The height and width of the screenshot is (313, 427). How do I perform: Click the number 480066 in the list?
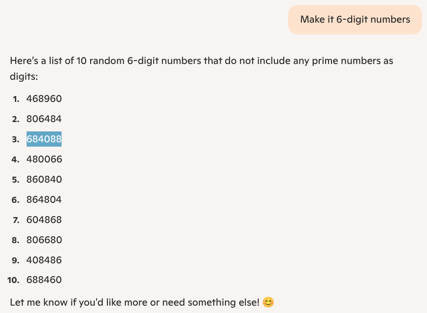(44, 159)
